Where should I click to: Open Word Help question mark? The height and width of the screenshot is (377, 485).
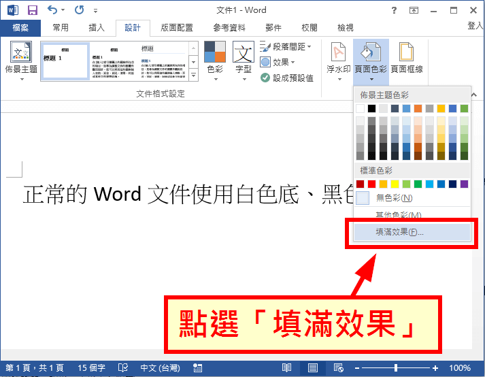[394, 10]
